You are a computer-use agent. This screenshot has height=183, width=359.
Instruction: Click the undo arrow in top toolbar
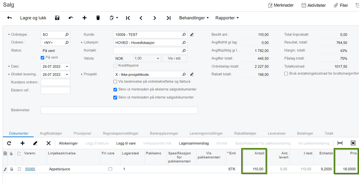click(x=71, y=18)
